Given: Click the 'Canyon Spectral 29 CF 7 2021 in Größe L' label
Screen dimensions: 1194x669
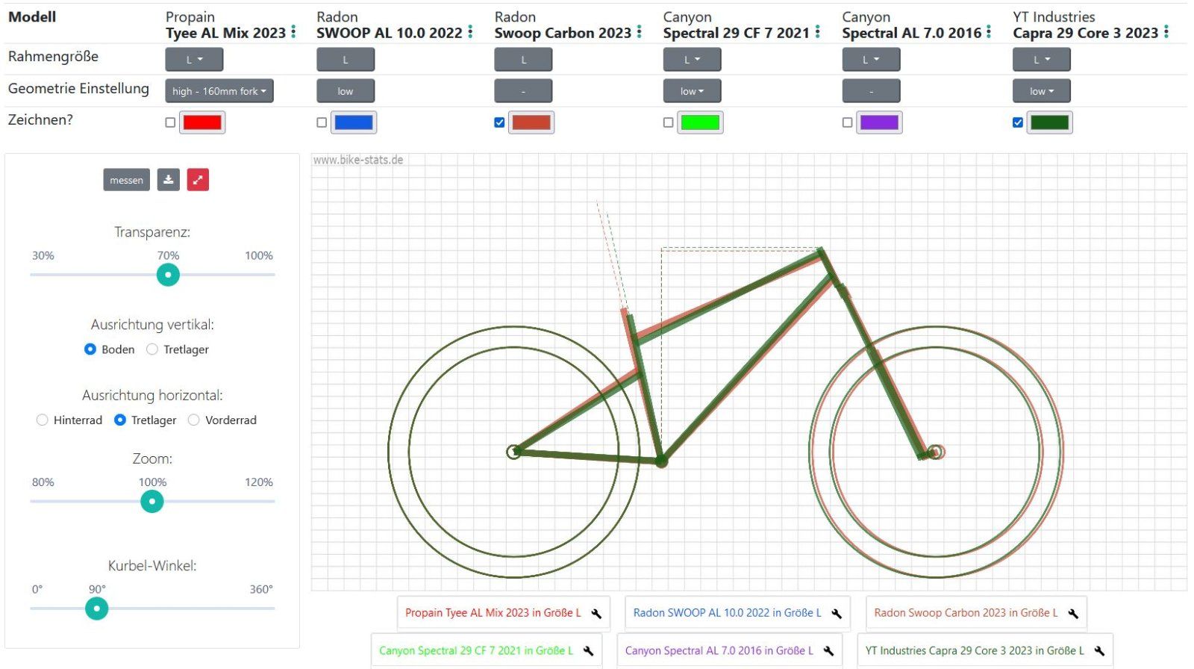Looking at the screenshot, I should coord(475,651).
